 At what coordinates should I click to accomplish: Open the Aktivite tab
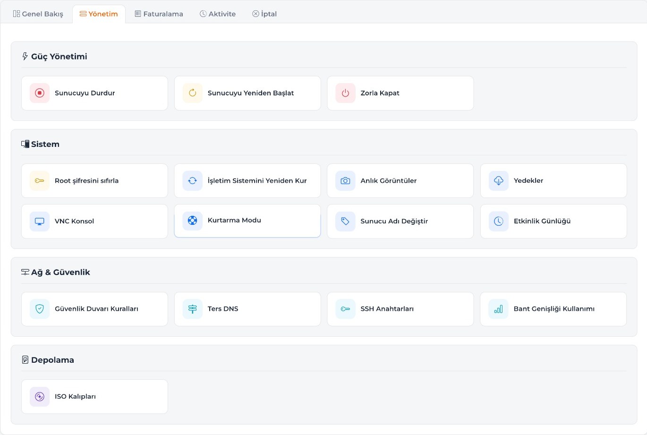[218, 14]
